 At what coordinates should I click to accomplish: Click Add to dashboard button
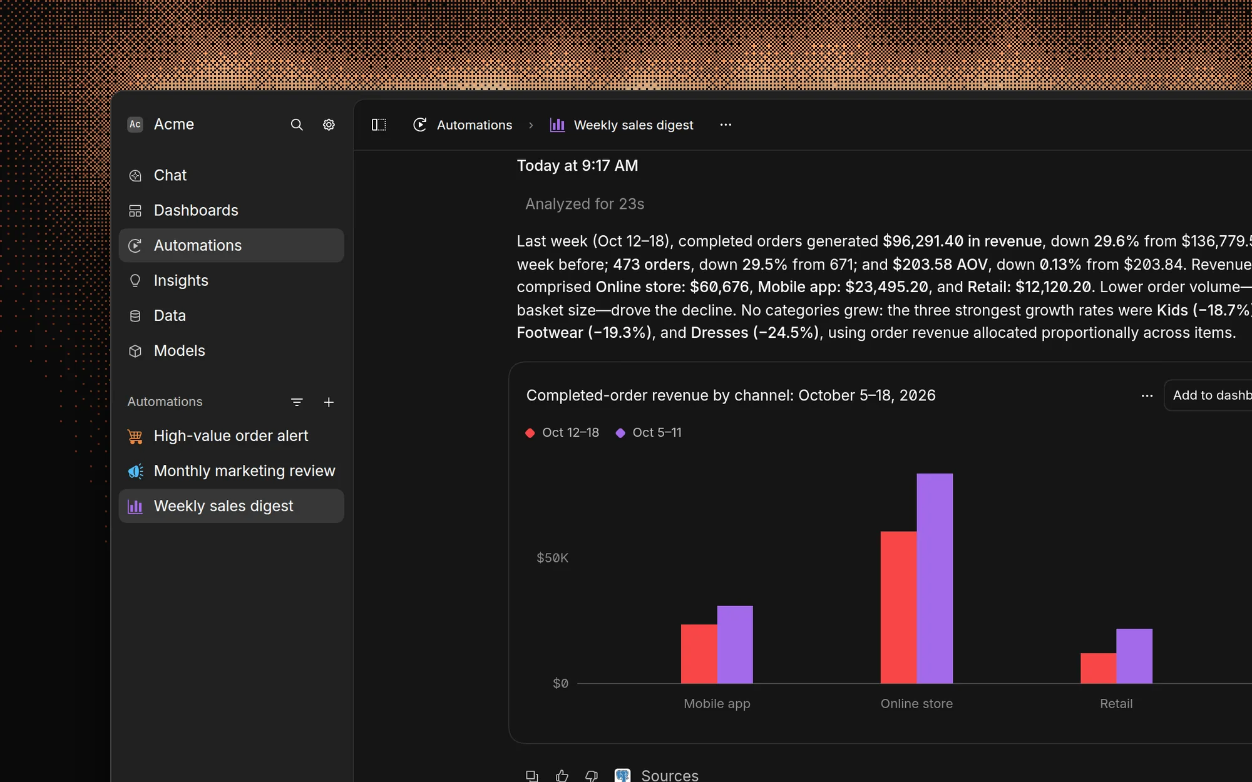pyautogui.click(x=1208, y=395)
